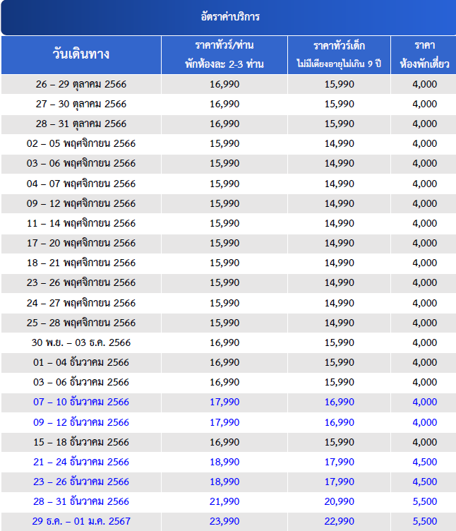Click child price 17,990 for 23 – 26 ธันวาคม
The image size is (456, 531).
(340, 482)
